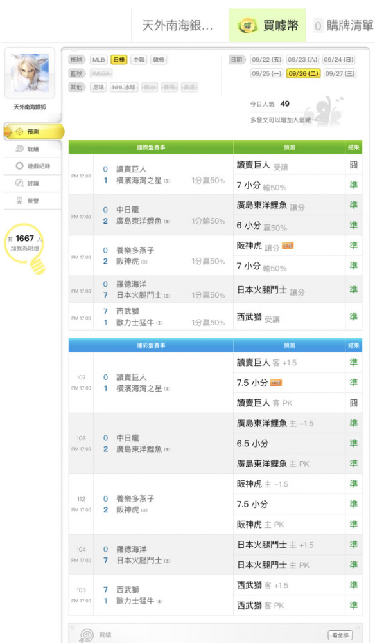Select the 韓棒 league filter

tap(159, 59)
